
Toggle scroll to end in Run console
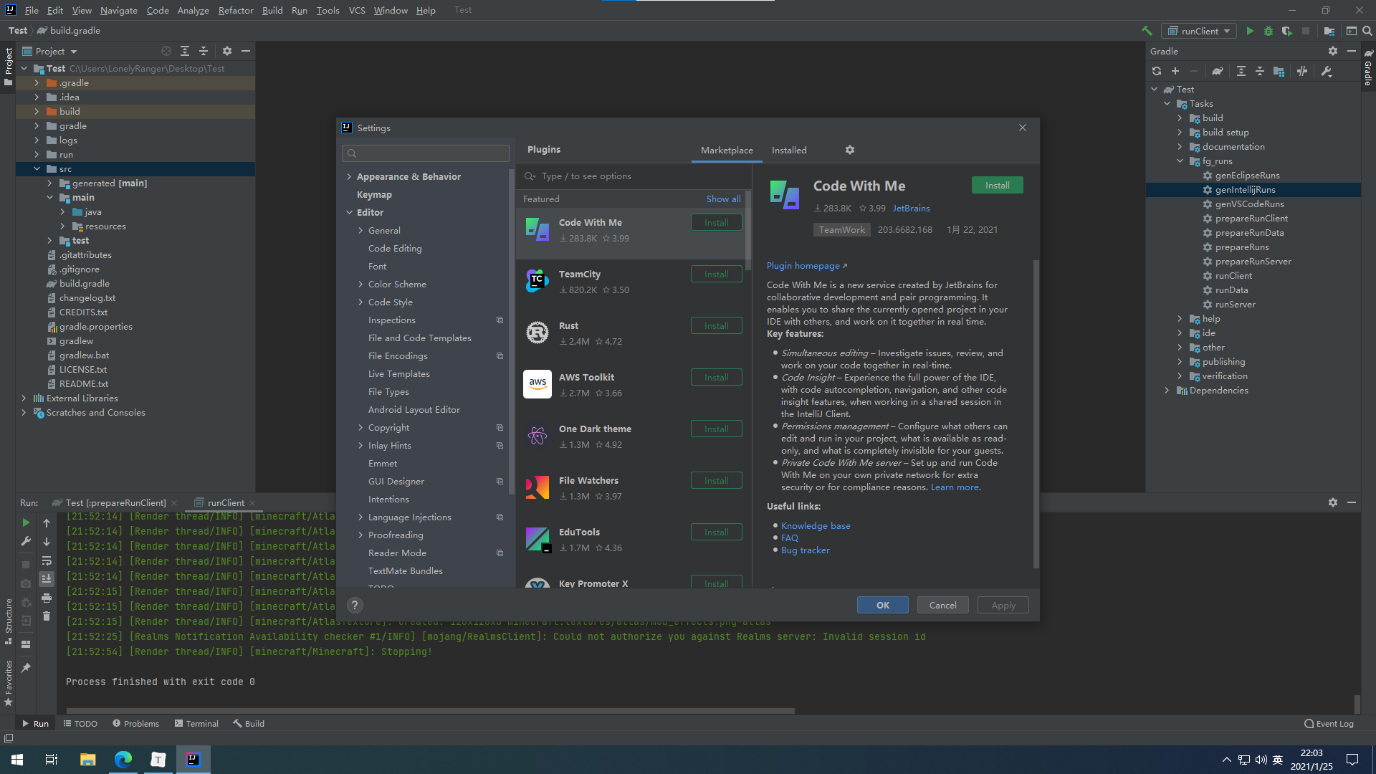47,579
